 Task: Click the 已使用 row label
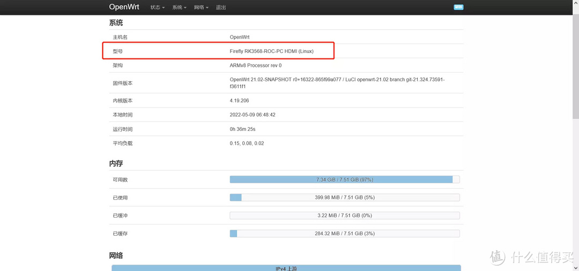[120, 198]
